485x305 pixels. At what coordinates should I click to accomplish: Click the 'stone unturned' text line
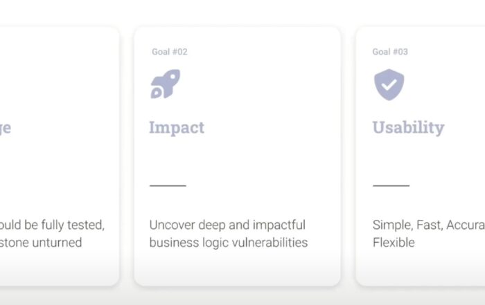pos(41,243)
